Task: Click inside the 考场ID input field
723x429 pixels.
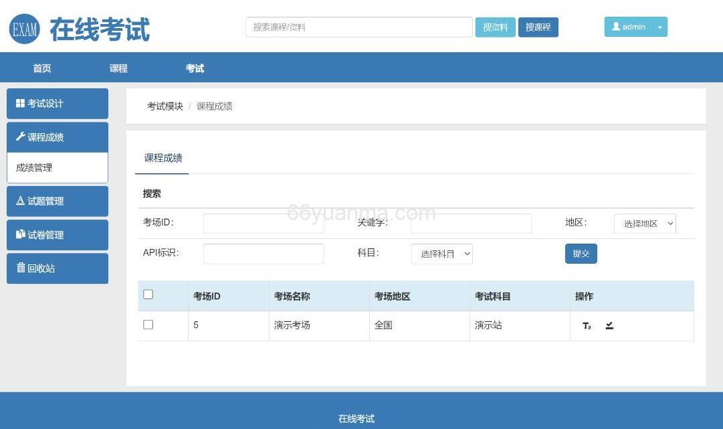Action: tap(263, 223)
